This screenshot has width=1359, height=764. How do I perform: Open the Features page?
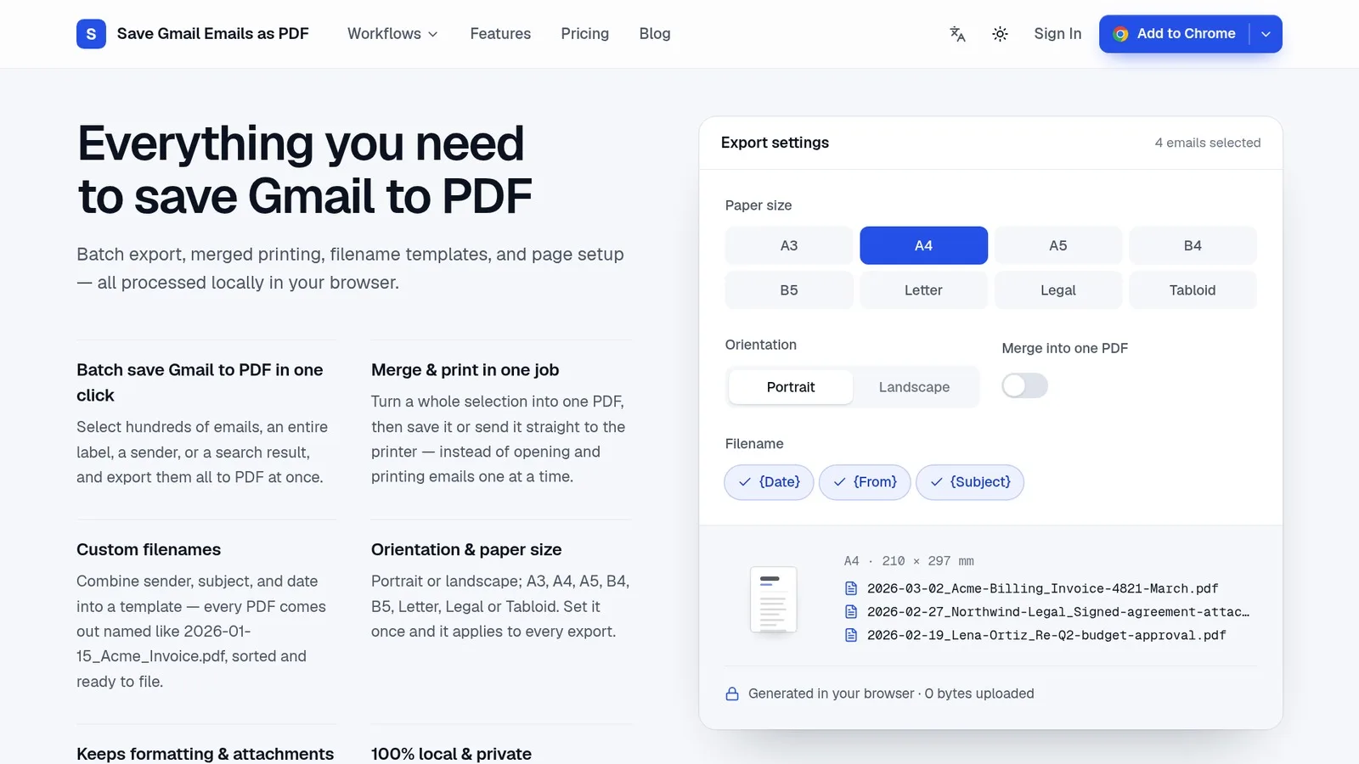coord(500,34)
